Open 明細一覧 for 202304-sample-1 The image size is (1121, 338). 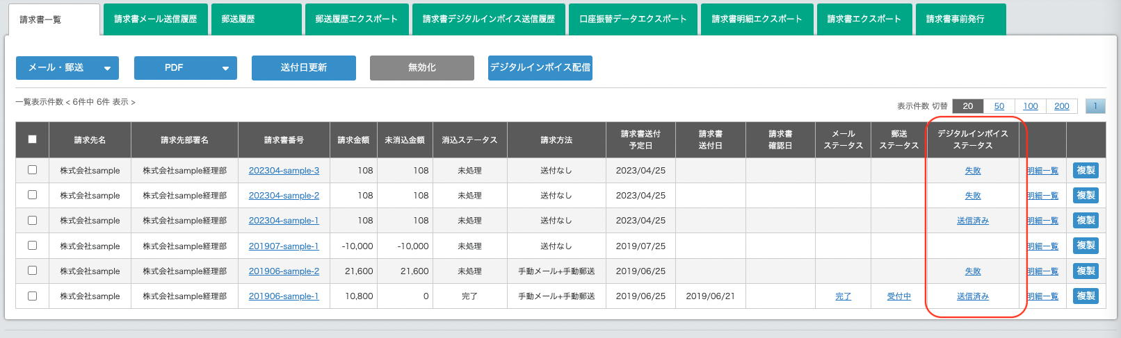pos(1043,221)
